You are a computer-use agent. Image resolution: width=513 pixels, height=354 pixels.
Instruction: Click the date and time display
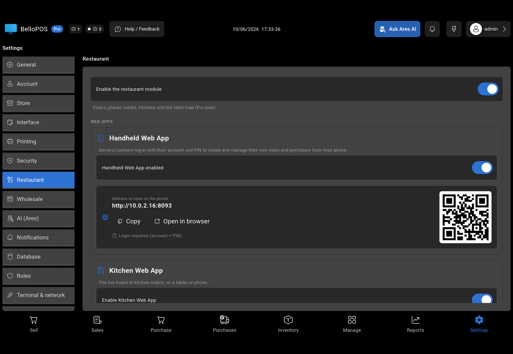[256, 29]
